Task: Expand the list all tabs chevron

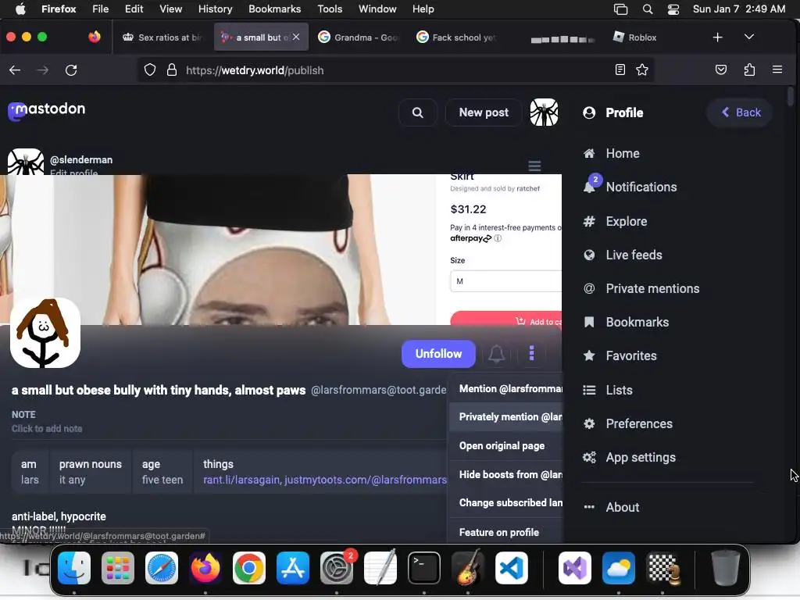Action: (x=749, y=37)
